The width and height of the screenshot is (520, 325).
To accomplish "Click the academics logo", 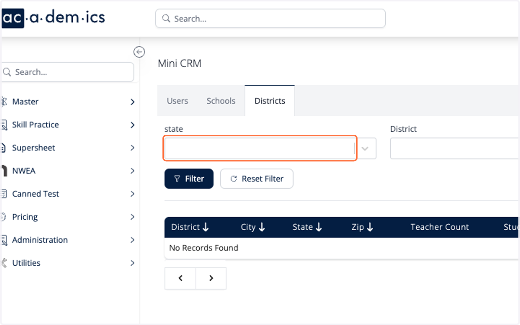I will point(53,18).
